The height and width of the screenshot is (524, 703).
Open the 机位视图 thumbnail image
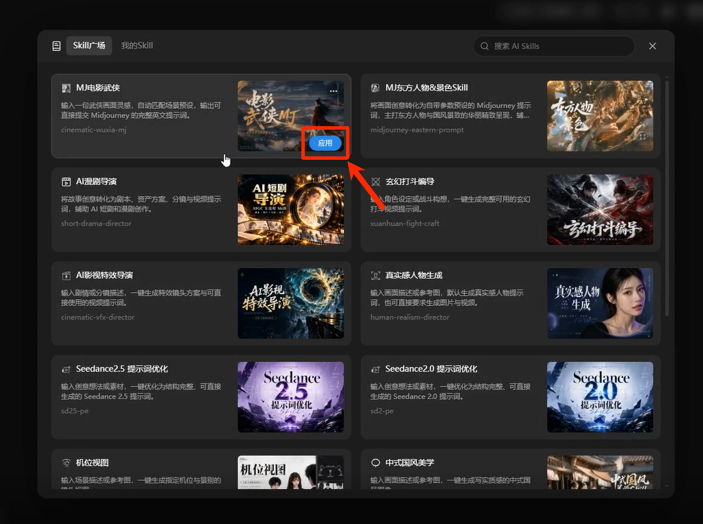tap(290, 472)
